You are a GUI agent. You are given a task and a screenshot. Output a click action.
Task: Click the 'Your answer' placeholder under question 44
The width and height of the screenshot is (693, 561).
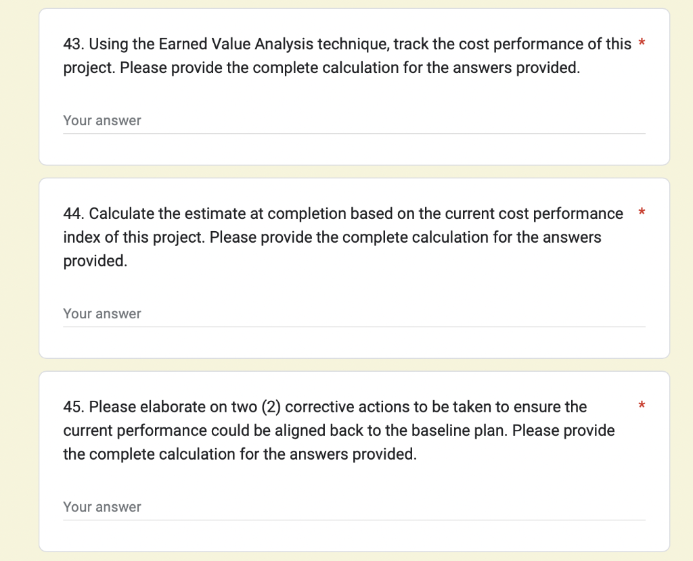[x=102, y=314]
